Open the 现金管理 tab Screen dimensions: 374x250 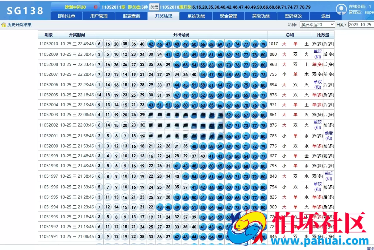228,16
